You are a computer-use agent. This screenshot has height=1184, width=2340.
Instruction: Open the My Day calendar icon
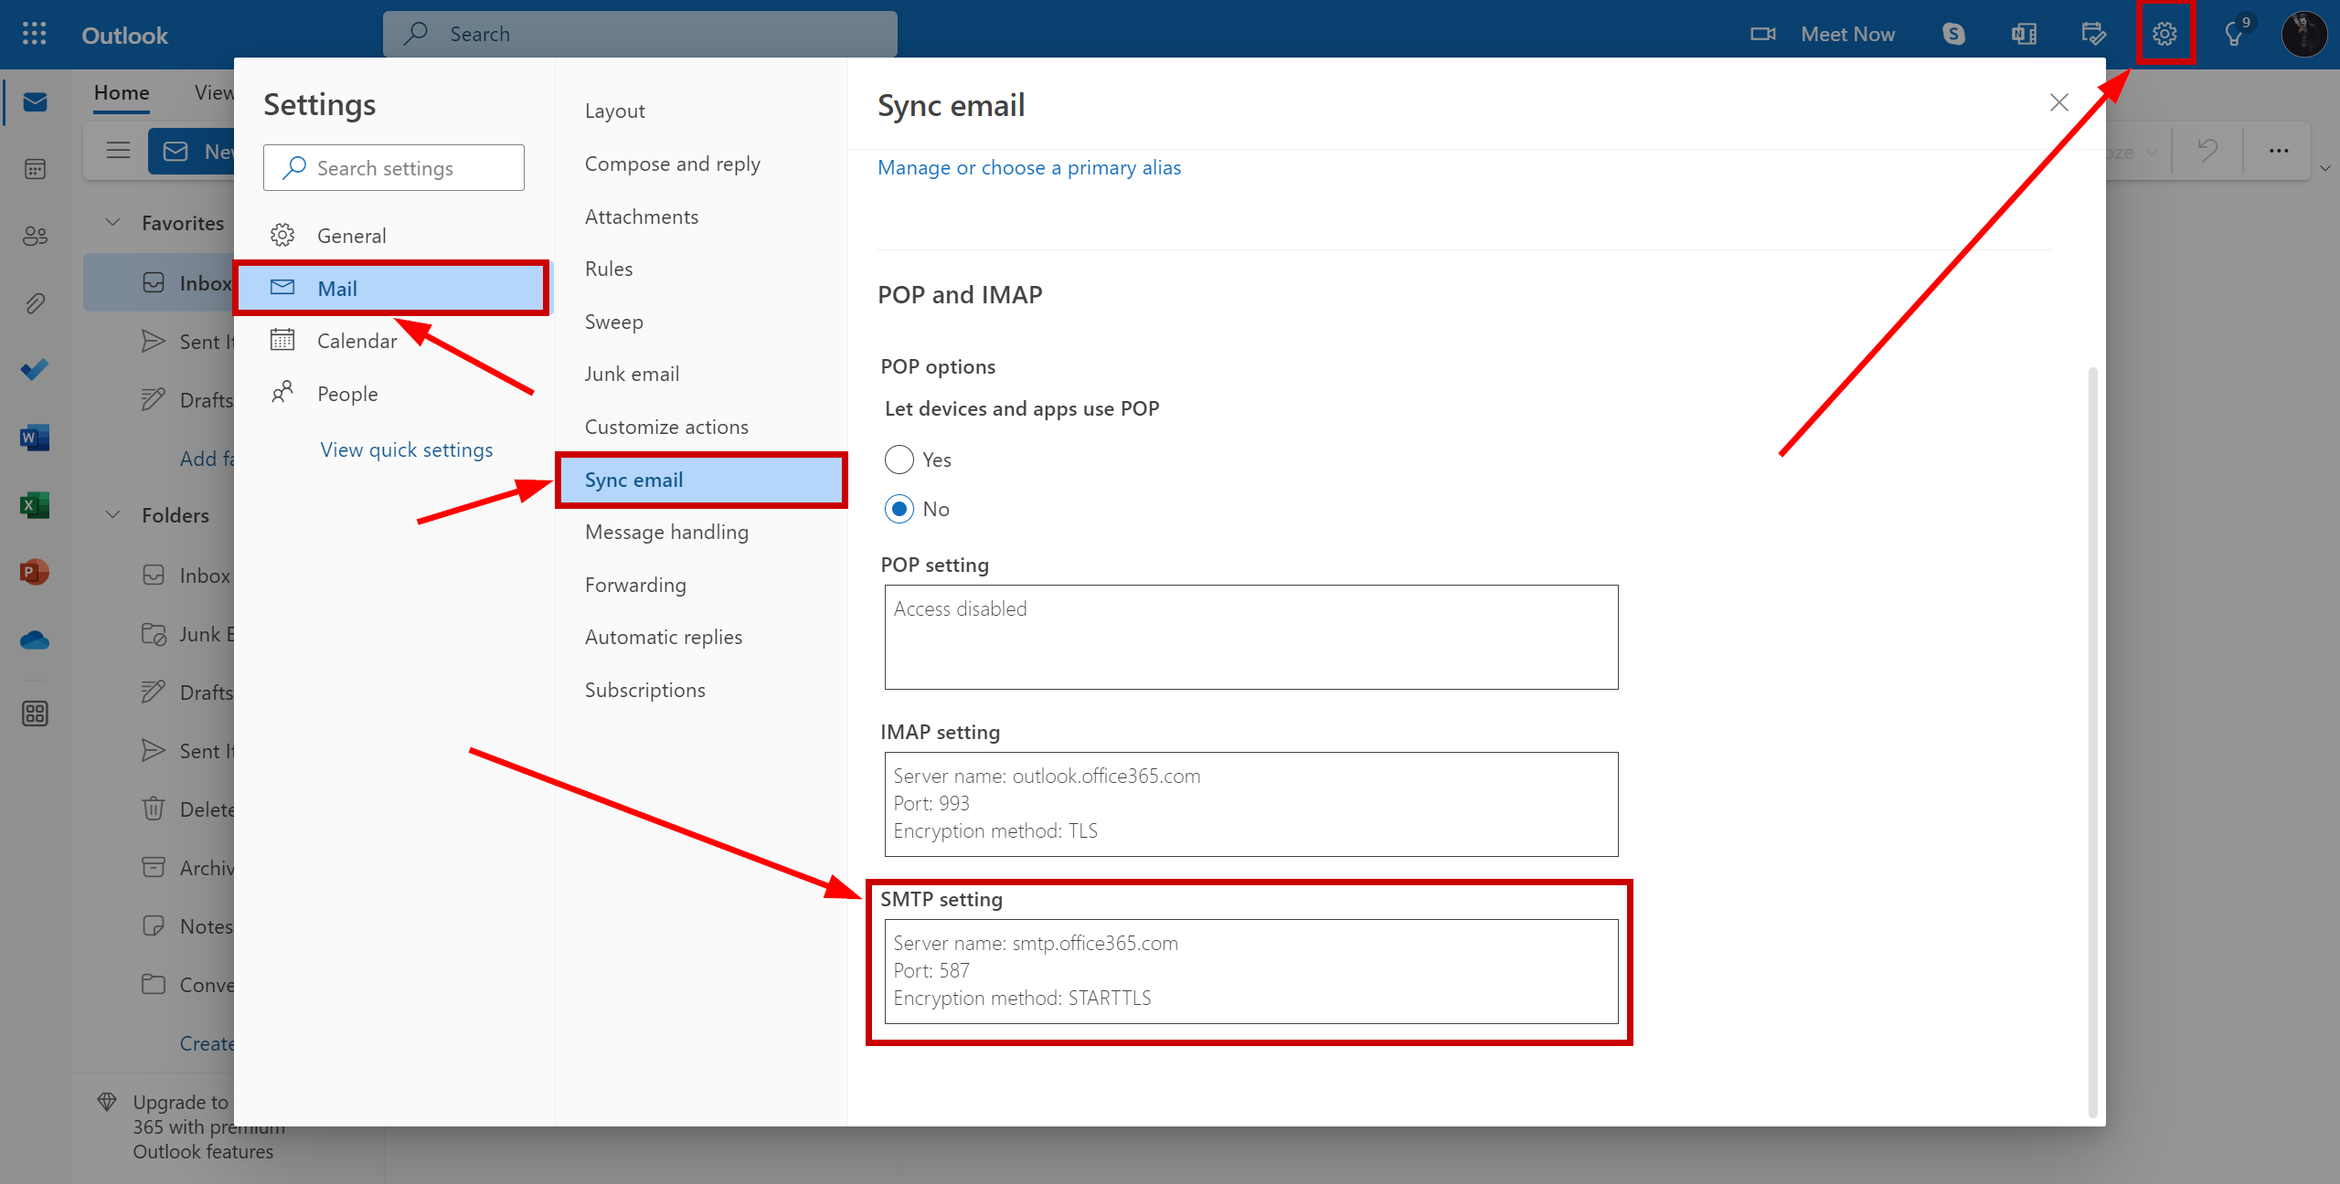pos(2093,34)
